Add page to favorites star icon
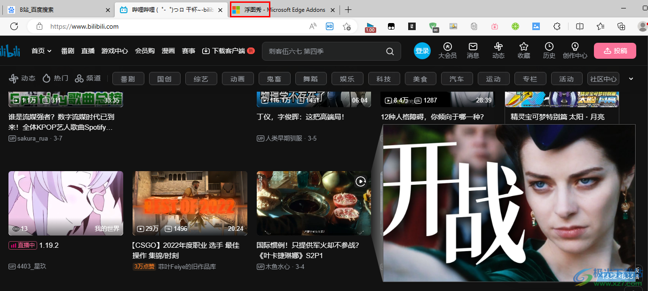This screenshot has width=648, height=291. click(x=347, y=26)
